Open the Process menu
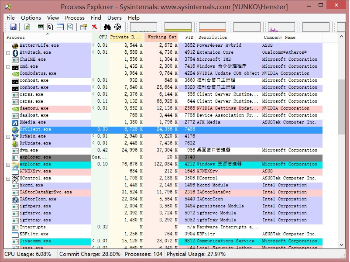350x262 pixels. click(x=75, y=18)
